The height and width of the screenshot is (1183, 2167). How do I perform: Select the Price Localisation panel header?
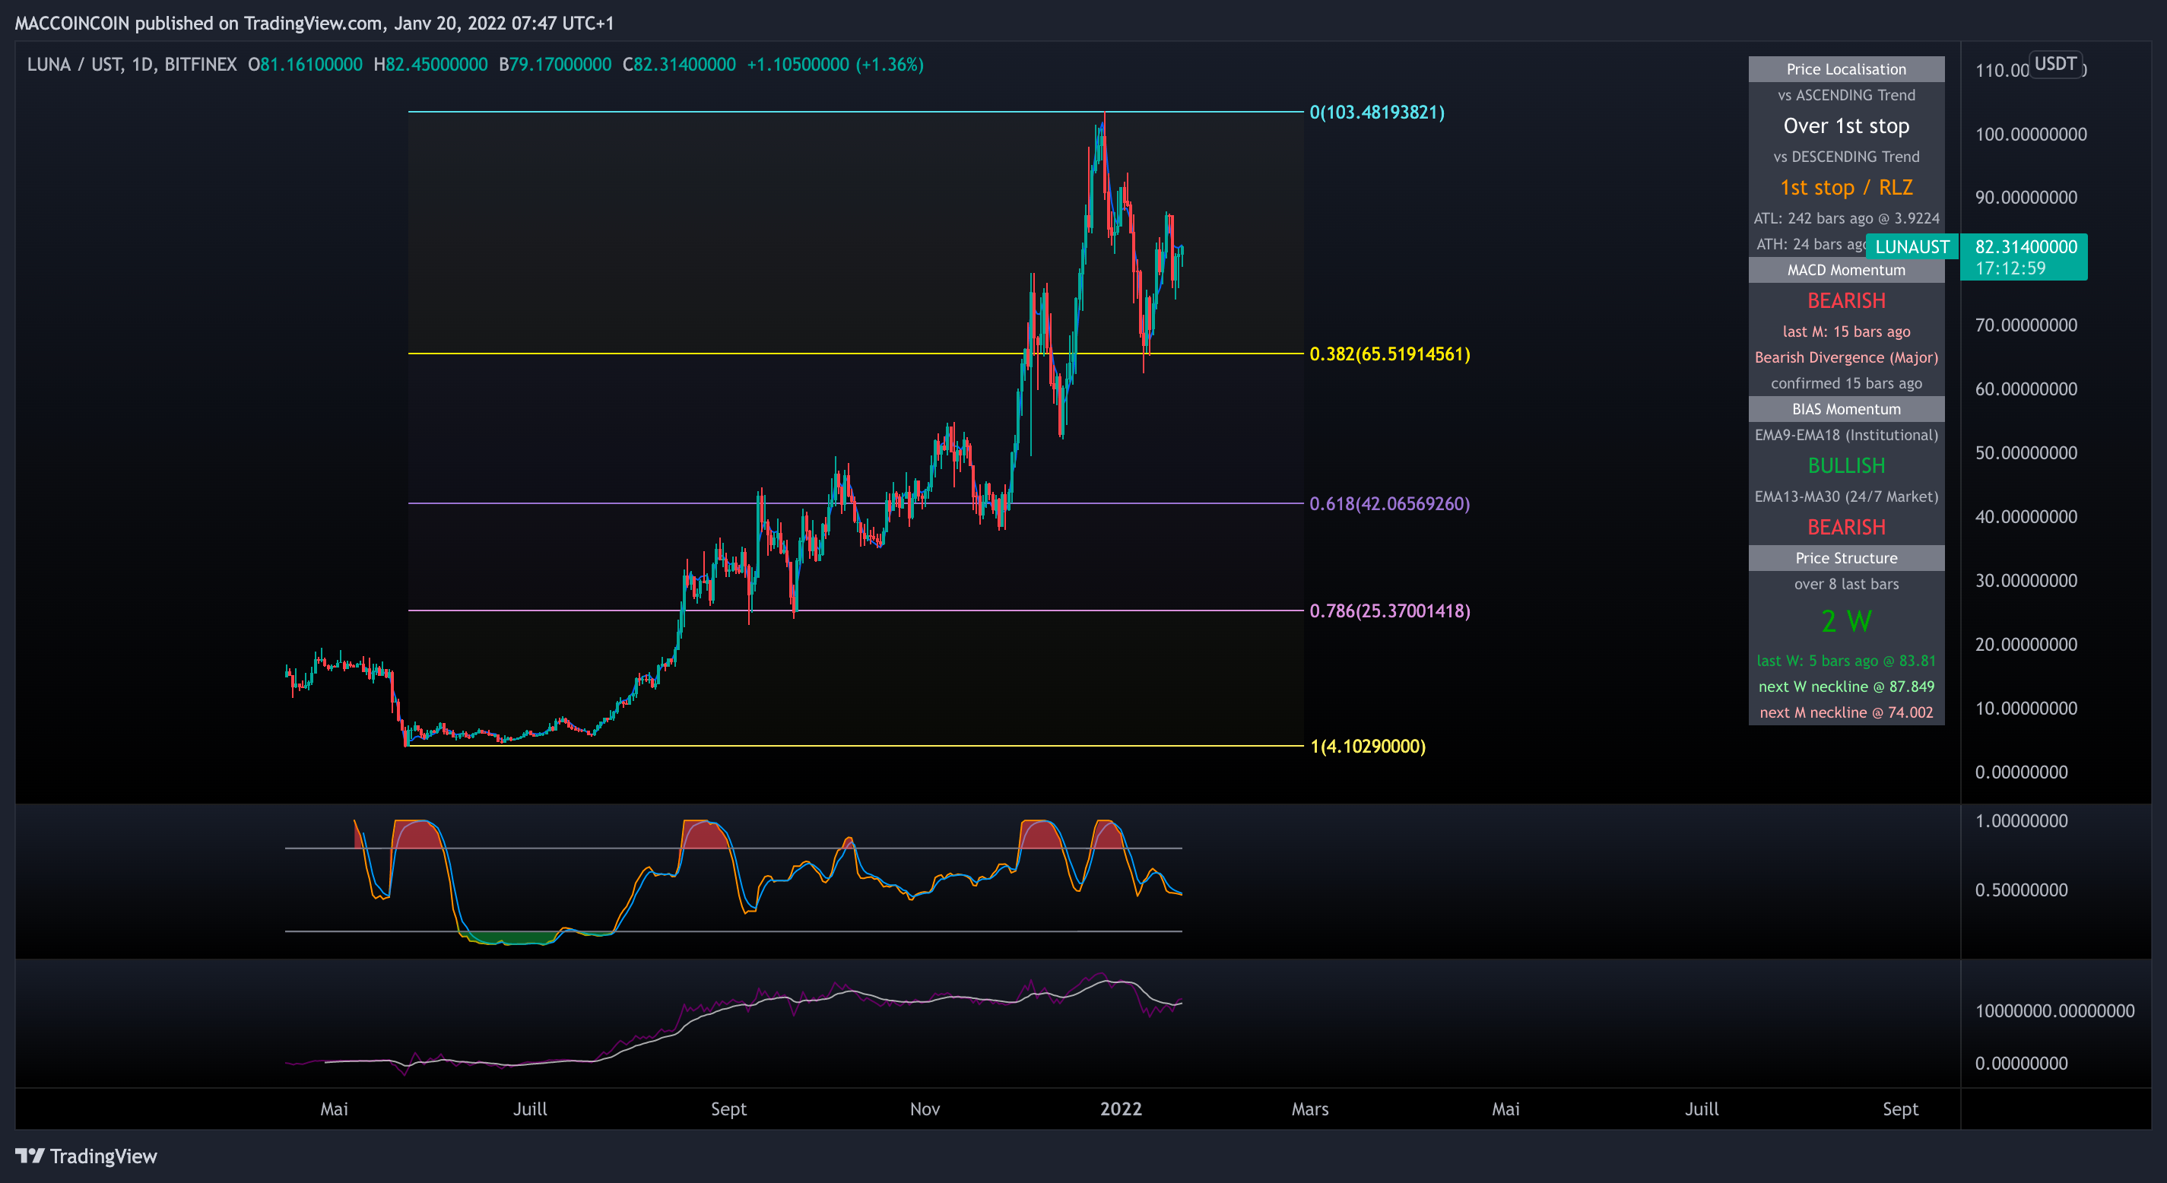click(x=1845, y=69)
